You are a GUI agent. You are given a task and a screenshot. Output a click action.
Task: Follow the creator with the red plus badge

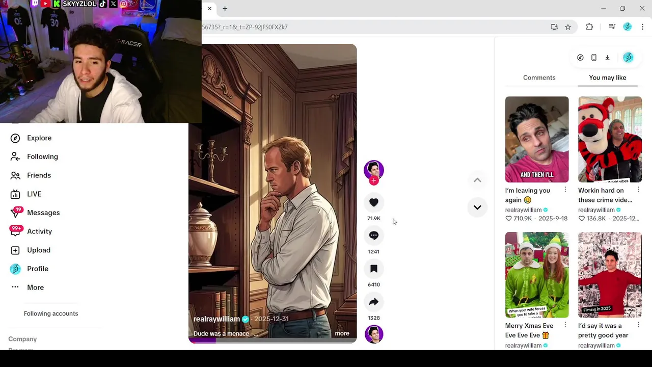pyautogui.click(x=374, y=180)
